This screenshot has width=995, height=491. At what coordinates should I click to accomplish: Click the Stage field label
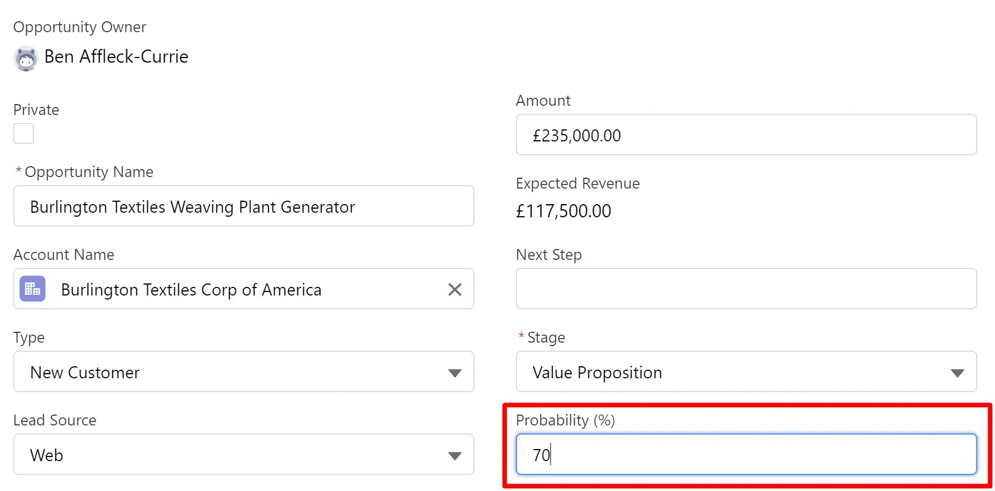click(x=546, y=337)
